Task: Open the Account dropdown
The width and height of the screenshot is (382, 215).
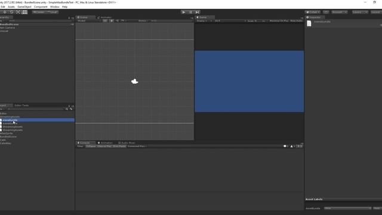Action: 340,12
